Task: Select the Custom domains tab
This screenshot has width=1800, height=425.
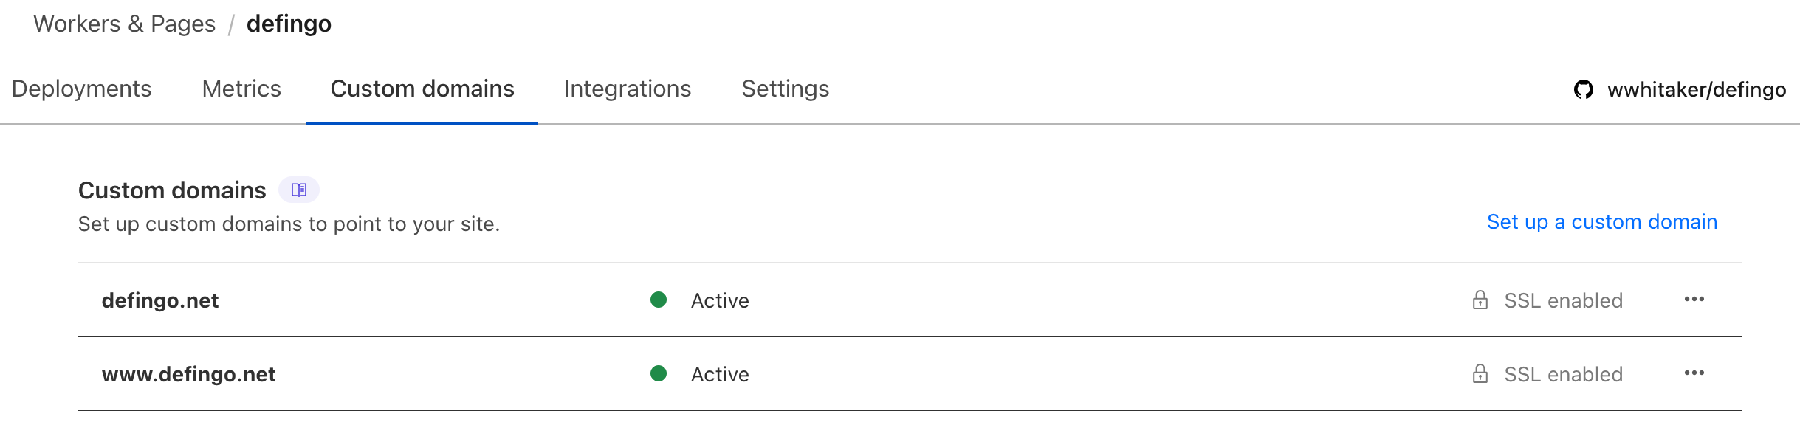Action: (422, 89)
